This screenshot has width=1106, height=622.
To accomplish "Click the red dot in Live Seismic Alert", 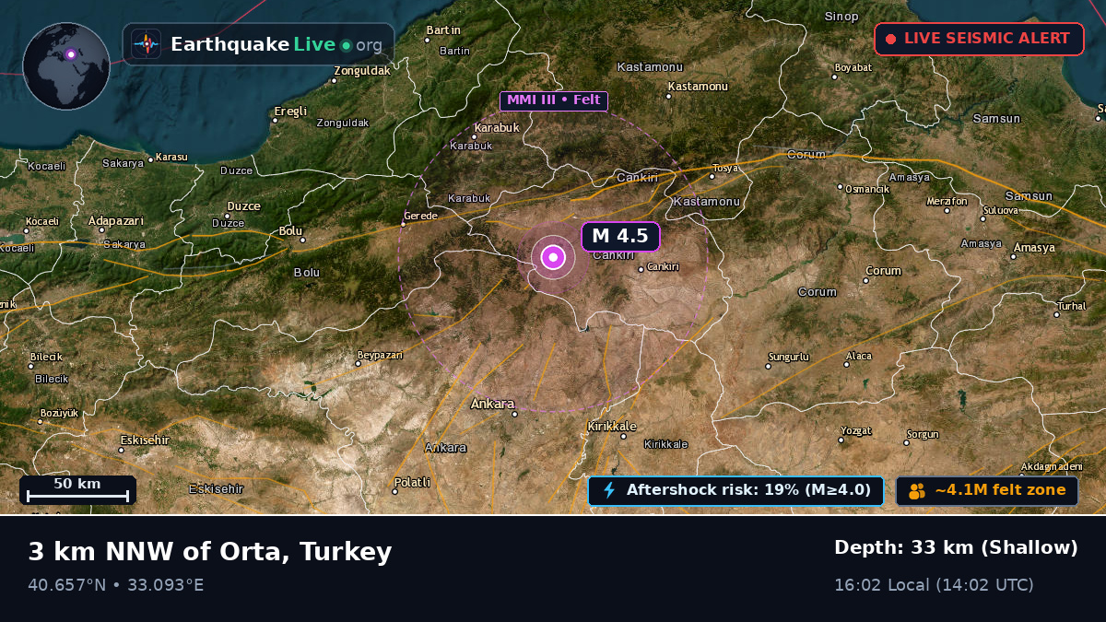I will (890, 39).
